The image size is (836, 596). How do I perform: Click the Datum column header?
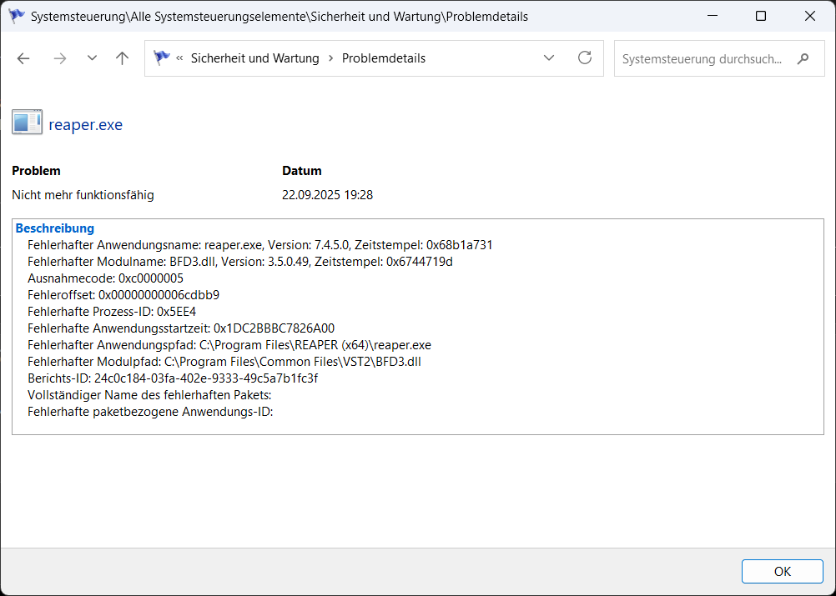(x=302, y=171)
